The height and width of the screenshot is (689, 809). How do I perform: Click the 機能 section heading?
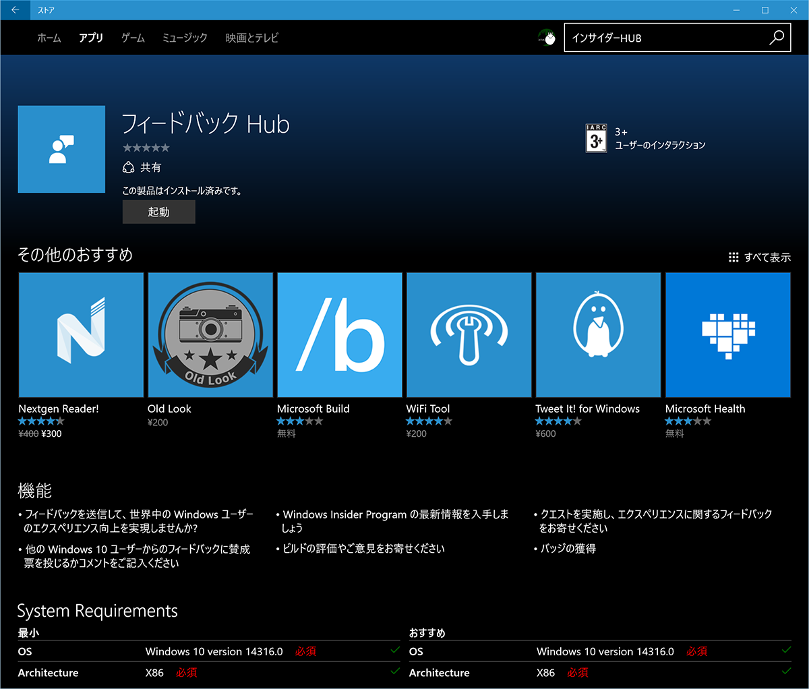tap(34, 490)
